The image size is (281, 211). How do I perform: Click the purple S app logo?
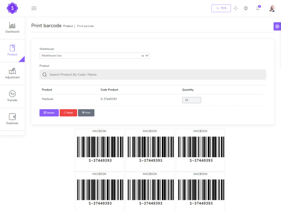click(x=12, y=8)
